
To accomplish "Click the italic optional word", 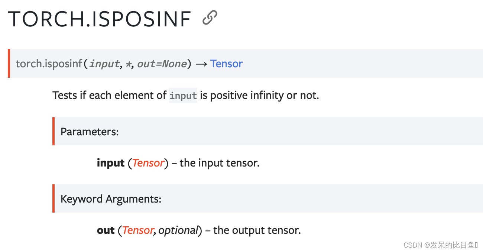I will 178,230.
